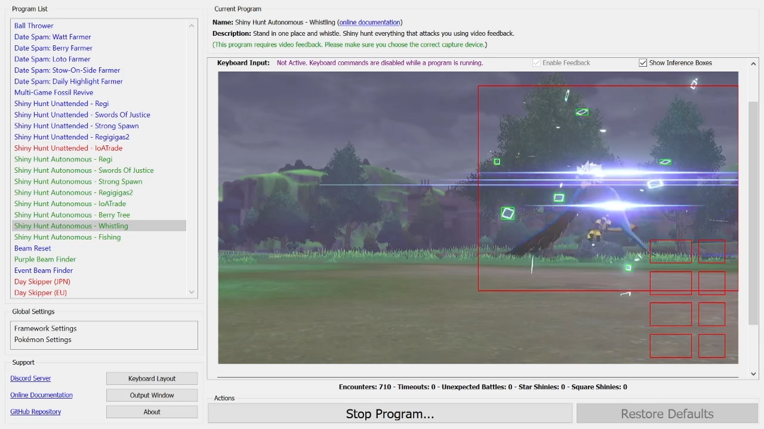764x429 pixels.
Task: Open the Keyboard Layout window
Action: tap(152, 379)
